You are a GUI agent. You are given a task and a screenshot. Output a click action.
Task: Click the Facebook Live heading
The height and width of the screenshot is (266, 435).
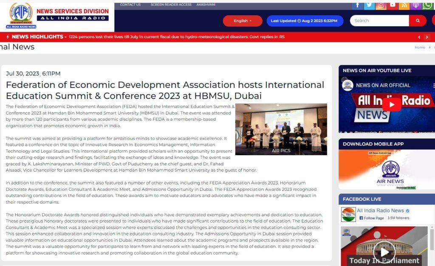(x=362, y=199)
